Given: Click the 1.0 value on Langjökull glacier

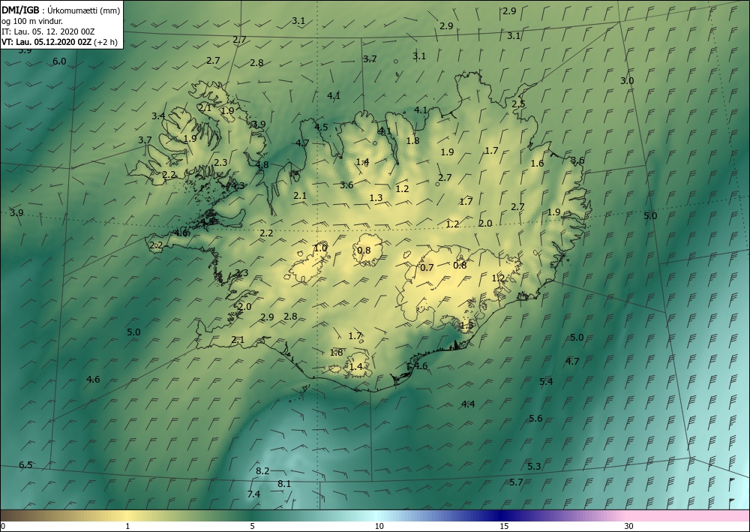Looking at the screenshot, I should tap(320, 248).
